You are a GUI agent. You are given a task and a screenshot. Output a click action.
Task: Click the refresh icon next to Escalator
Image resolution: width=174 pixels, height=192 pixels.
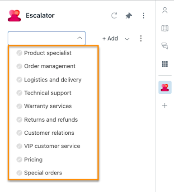[x=114, y=15]
